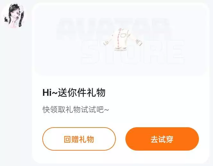Tap the shirt's right sleeve cuff
The width and height of the screenshot is (213, 166).
coord(139,42)
